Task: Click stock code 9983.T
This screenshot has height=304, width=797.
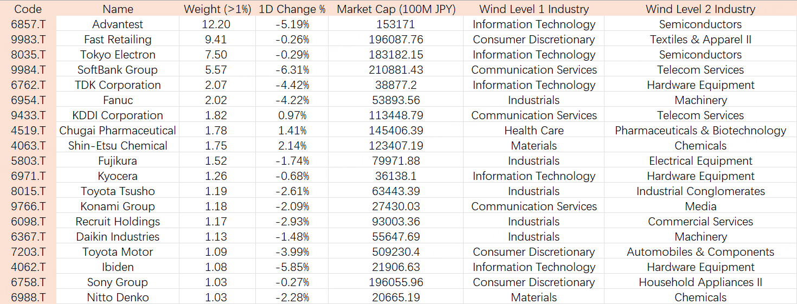Action: (x=28, y=40)
